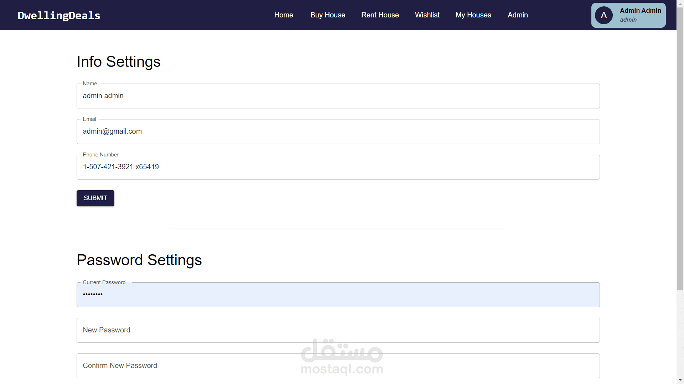684x384 pixels.
Task: View My Houses page
Action: tap(473, 15)
